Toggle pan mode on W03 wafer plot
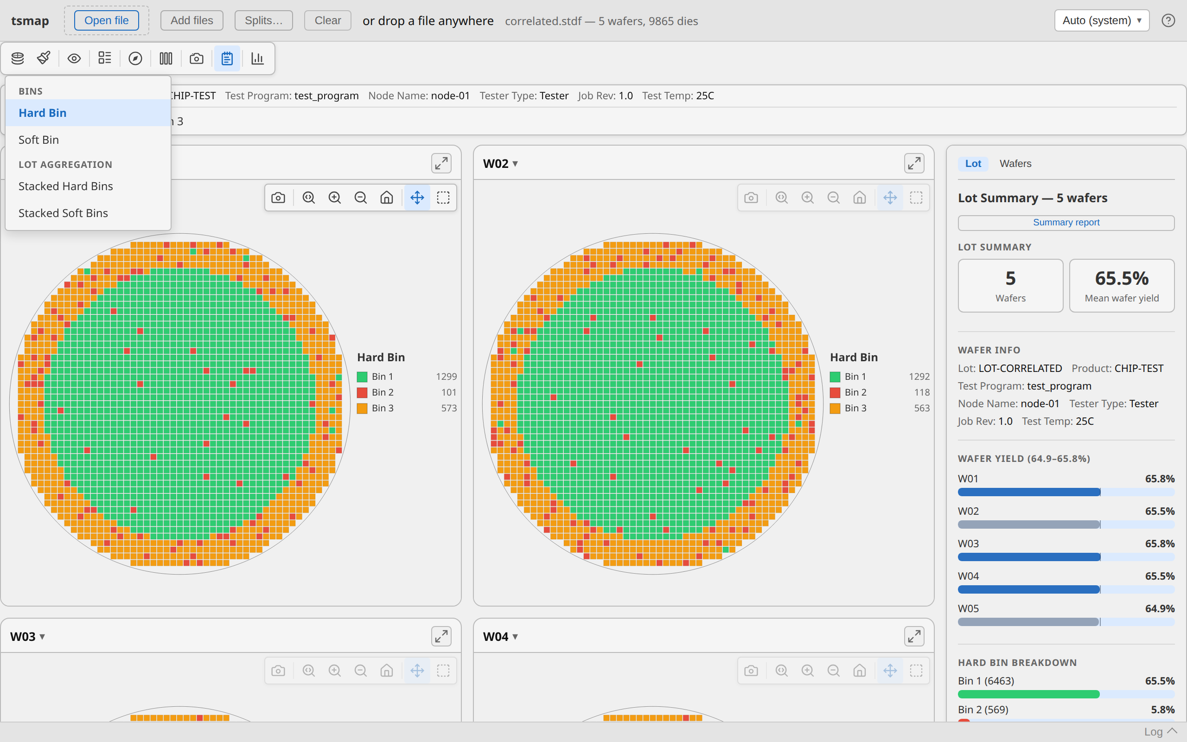The image size is (1187, 742). (417, 671)
